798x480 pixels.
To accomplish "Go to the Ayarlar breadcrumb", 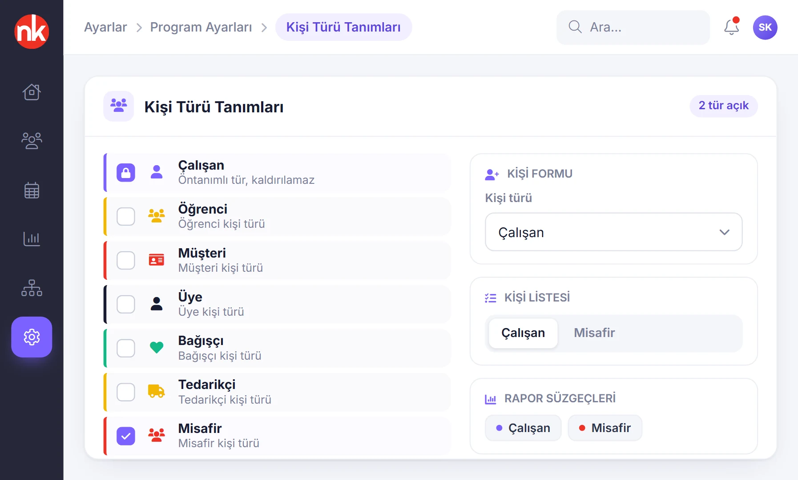I will tap(105, 27).
